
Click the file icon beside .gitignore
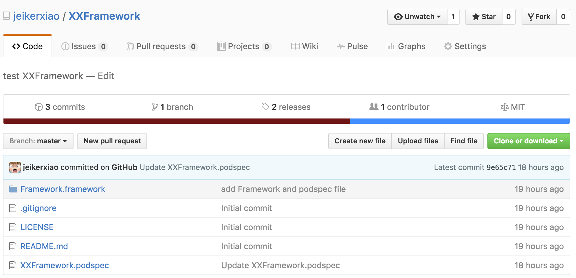[x=13, y=208]
